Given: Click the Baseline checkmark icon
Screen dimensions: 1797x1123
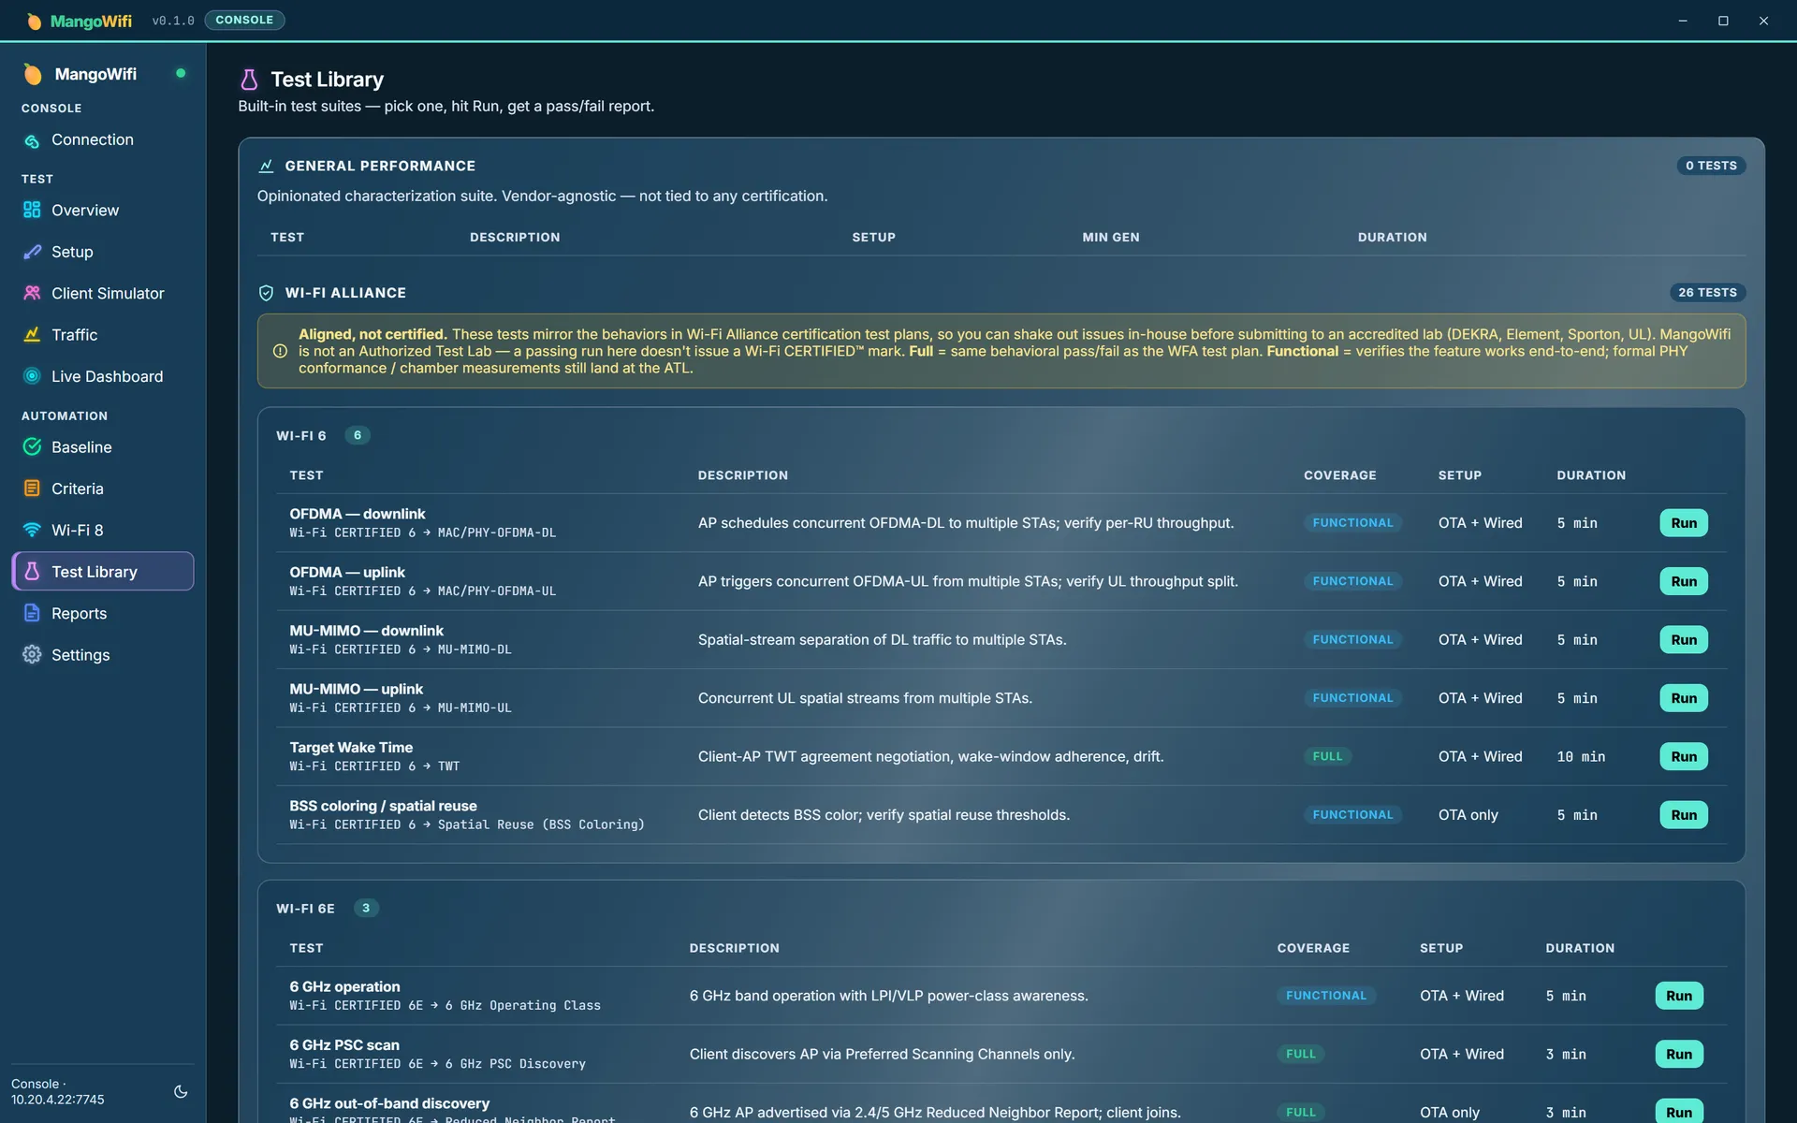Looking at the screenshot, I should (x=32, y=447).
